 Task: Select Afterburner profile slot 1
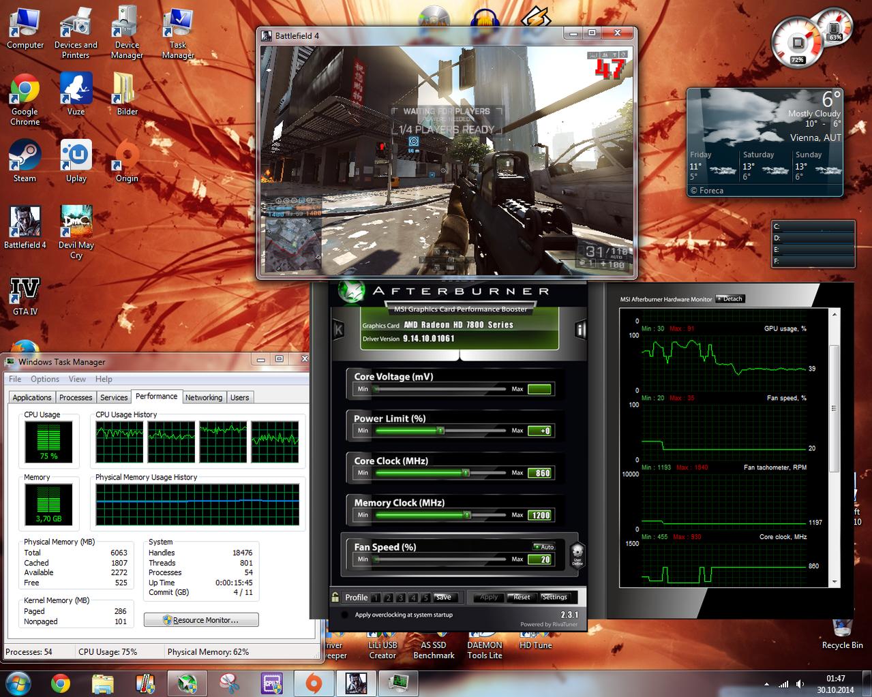coord(375,598)
